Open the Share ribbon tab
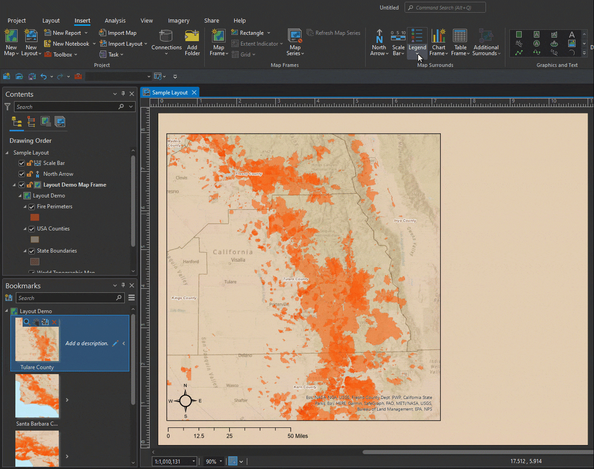The image size is (594, 469). (211, 21)
